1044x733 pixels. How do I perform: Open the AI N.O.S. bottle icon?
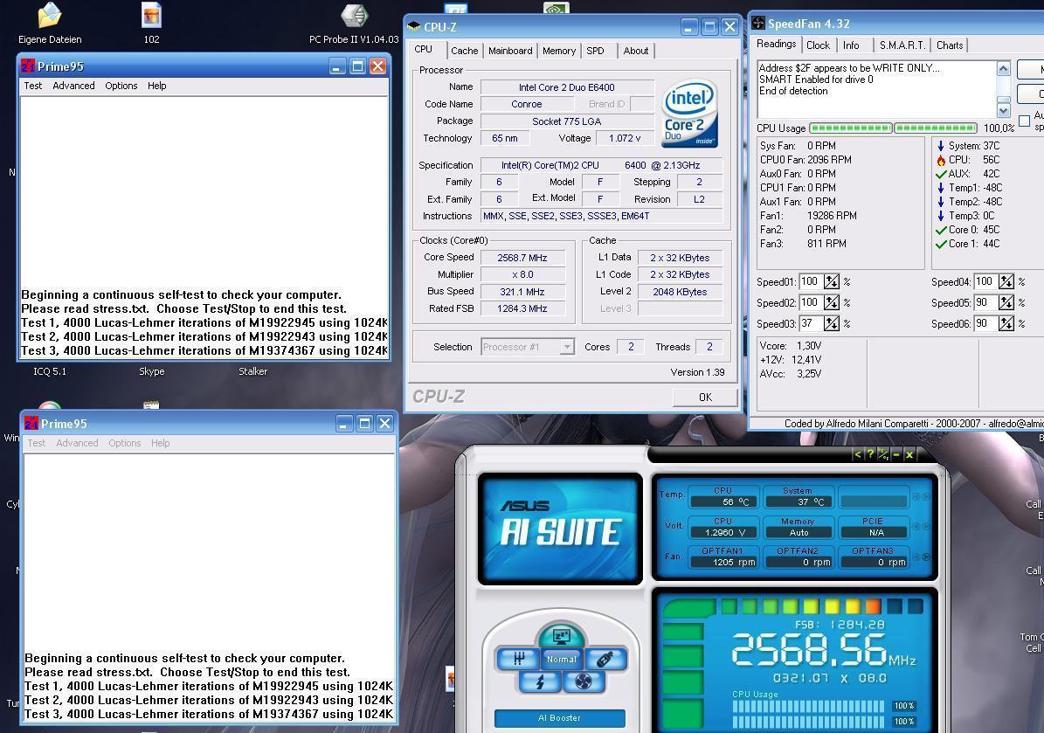click(605, 659)
